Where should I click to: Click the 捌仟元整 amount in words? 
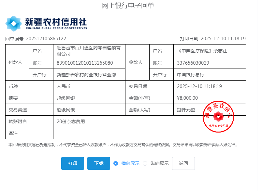tap(186, 110)
